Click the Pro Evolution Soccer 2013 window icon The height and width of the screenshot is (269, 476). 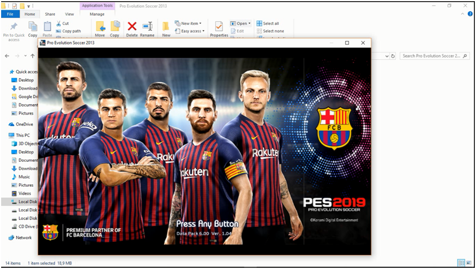click(43, 43)
